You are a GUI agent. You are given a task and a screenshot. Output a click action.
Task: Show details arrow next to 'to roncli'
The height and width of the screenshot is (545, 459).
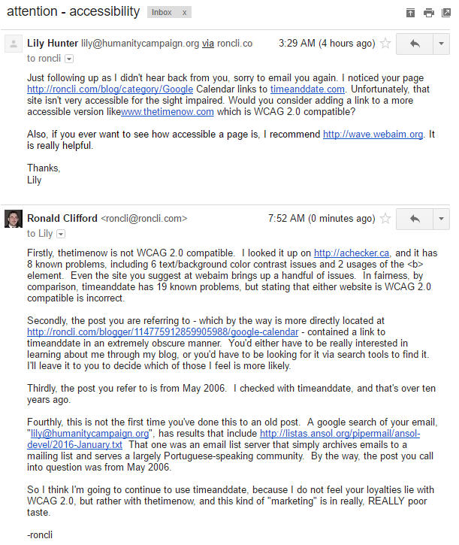(x=69, y=59)
